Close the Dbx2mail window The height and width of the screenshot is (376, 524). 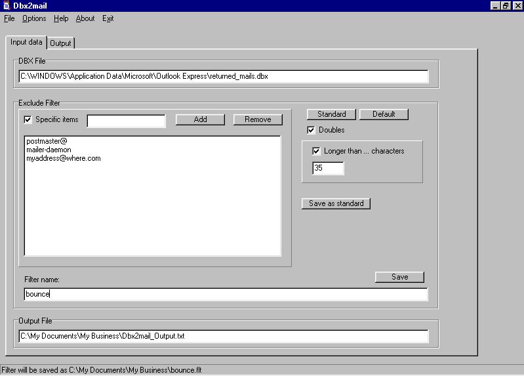[x=517, y=6]
